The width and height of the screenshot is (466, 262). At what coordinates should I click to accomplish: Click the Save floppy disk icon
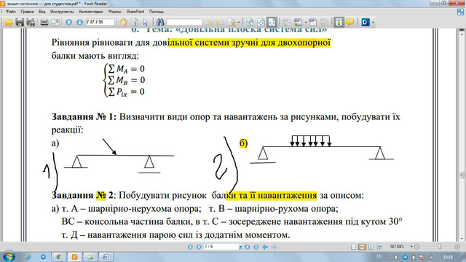tap(20, 23)
